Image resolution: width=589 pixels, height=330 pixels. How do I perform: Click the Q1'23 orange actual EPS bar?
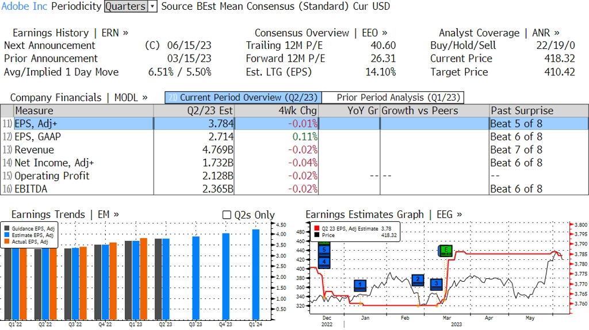point(143,279)
